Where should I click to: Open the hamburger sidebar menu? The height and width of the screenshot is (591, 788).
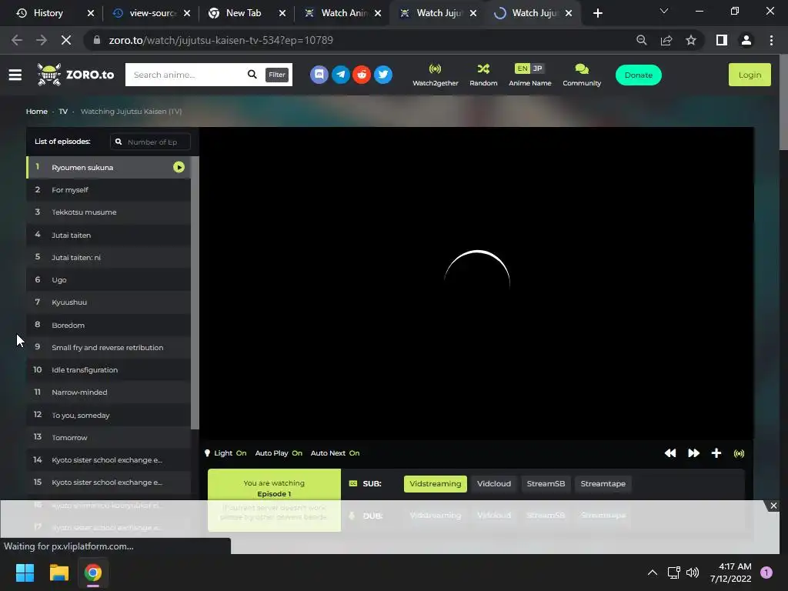coord(15,75)
